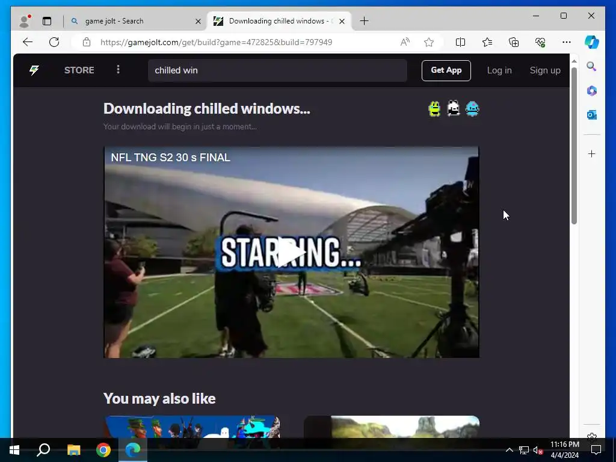Open the muted volume tray icon
Image resolution: width=616 pixels, height=462 pixels.
pos(538,450)
